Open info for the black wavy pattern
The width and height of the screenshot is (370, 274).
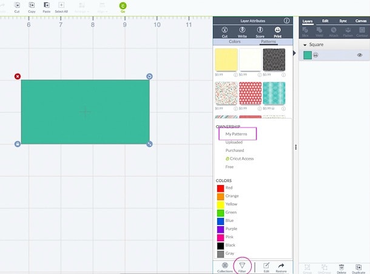point(283,75)
